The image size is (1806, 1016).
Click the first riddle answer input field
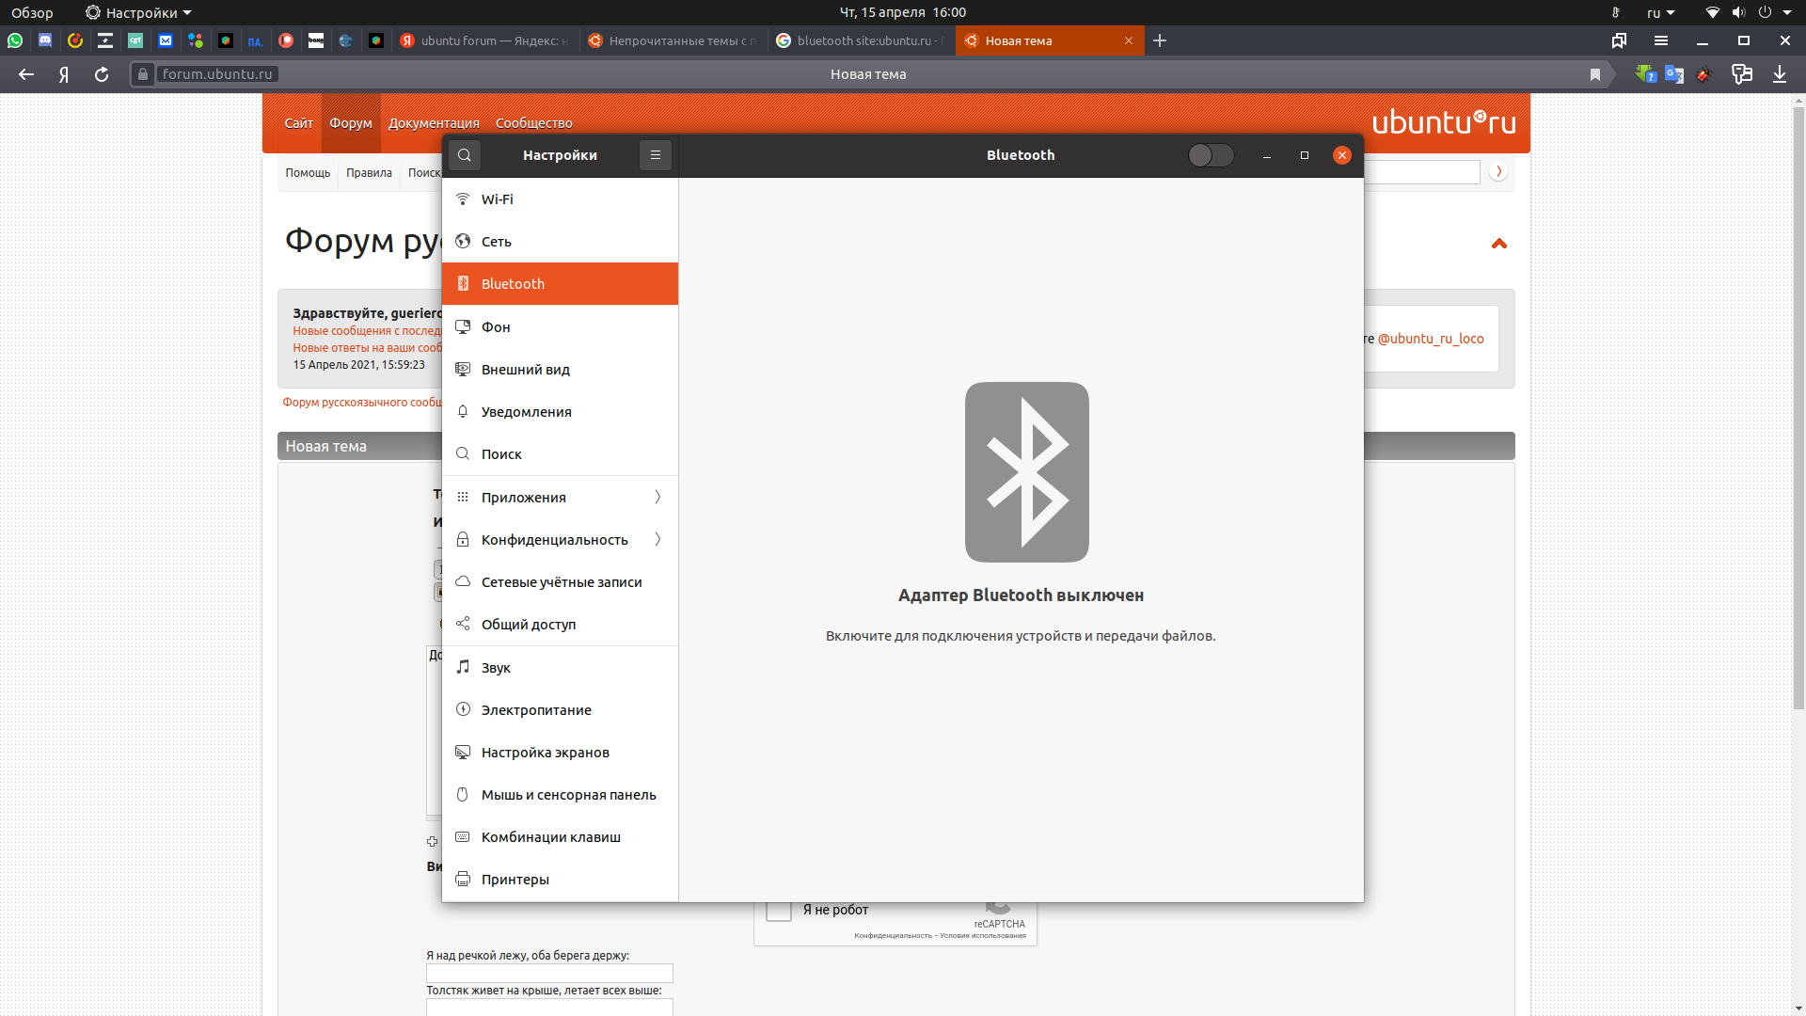tap(549, 973)
